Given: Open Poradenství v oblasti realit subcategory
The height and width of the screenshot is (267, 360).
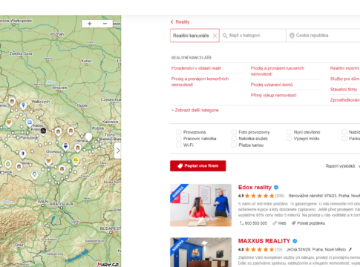Looking at the screenshot, I should click(x=196, y=68).
